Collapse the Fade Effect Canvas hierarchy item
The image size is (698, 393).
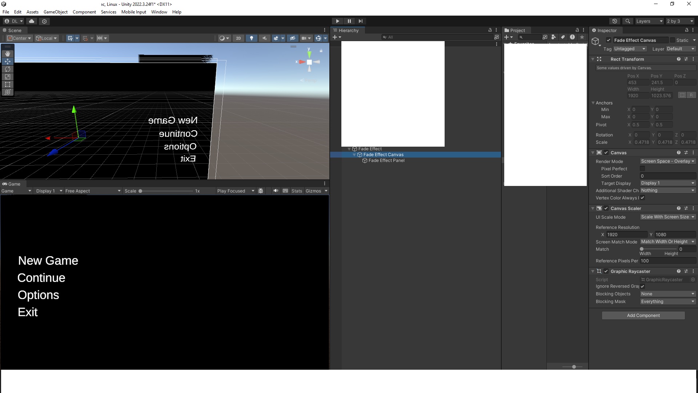[355, 155]
